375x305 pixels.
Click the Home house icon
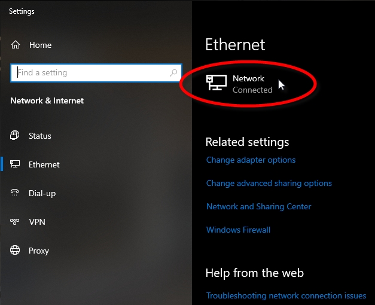coord(16,45)
